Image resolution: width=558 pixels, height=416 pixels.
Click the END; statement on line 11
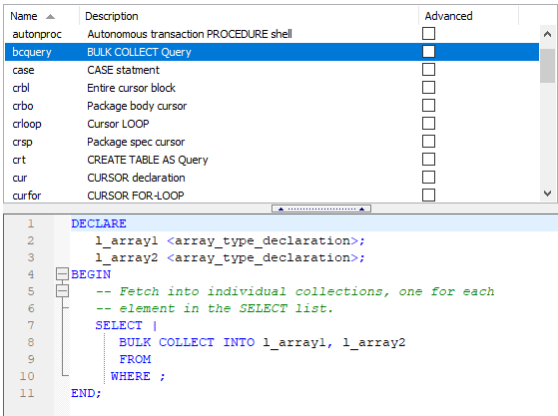87,393
